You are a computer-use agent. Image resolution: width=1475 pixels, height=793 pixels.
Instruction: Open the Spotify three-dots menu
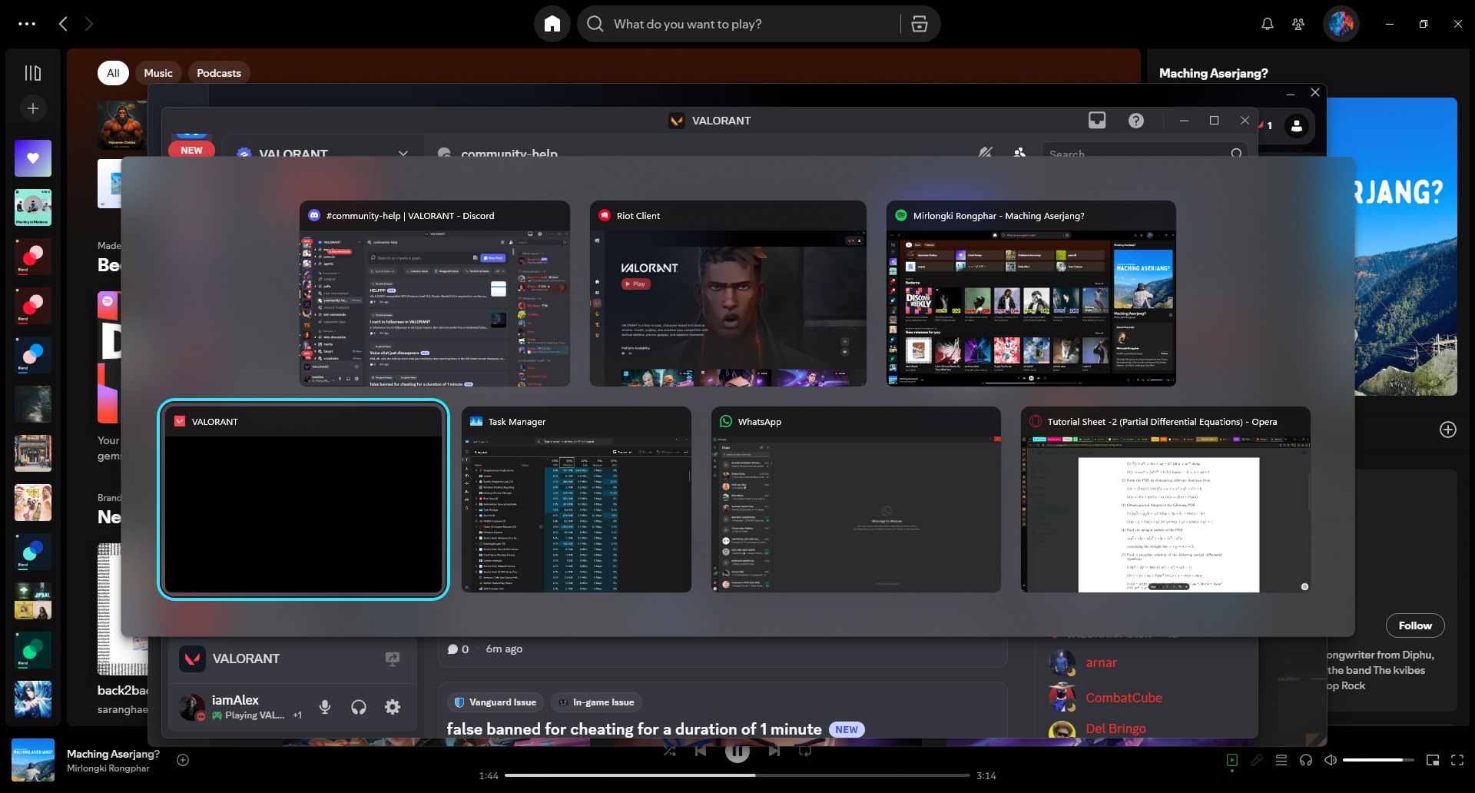coord(27,24)
